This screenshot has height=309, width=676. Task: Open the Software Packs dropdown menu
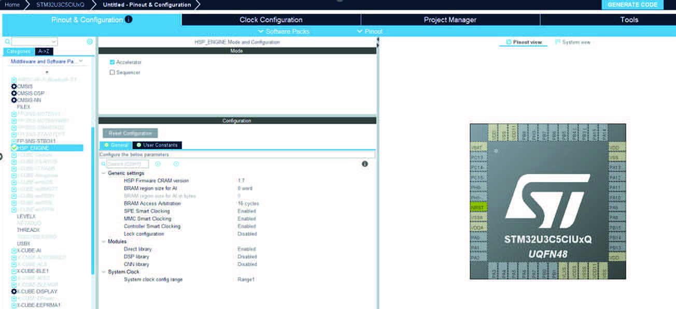284,32
